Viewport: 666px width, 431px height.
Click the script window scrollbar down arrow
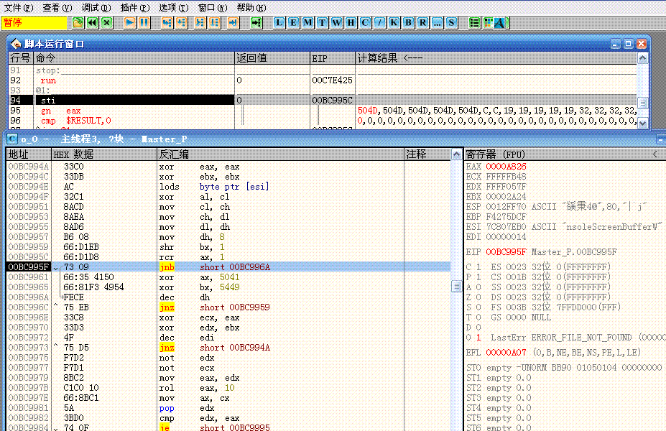pyautogui.click(x=642, y=123)
